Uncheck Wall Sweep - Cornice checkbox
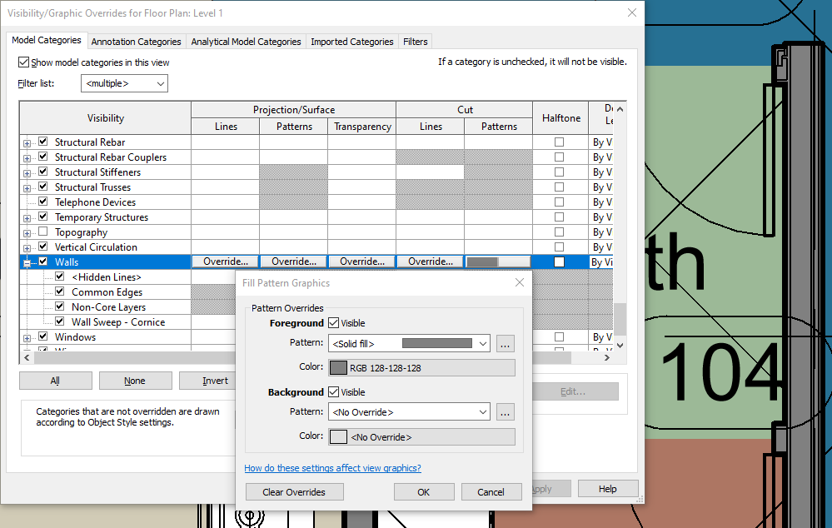Viewport: 832px width, 528px height. pos(59,321)
